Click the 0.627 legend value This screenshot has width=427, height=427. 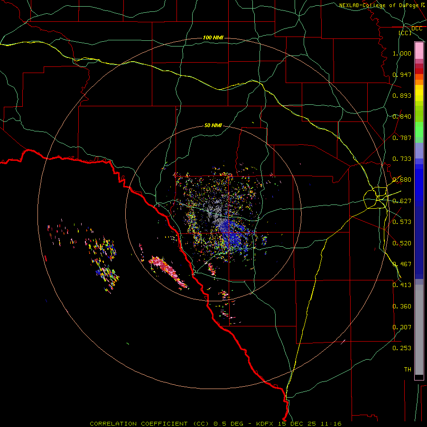pyautogui.click(x=402, y=201)
